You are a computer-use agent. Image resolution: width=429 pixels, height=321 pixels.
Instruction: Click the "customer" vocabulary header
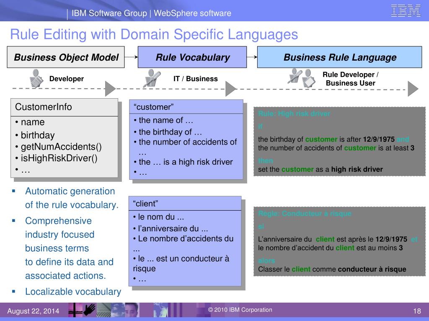tap(186, 107)
